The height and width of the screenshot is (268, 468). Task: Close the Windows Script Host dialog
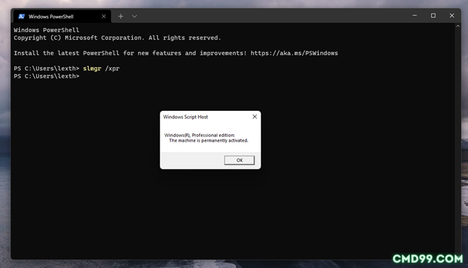coord(255,117)
